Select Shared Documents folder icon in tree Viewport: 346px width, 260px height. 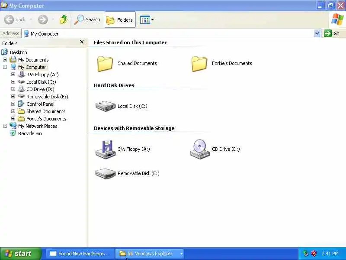[x=21, y=111]
